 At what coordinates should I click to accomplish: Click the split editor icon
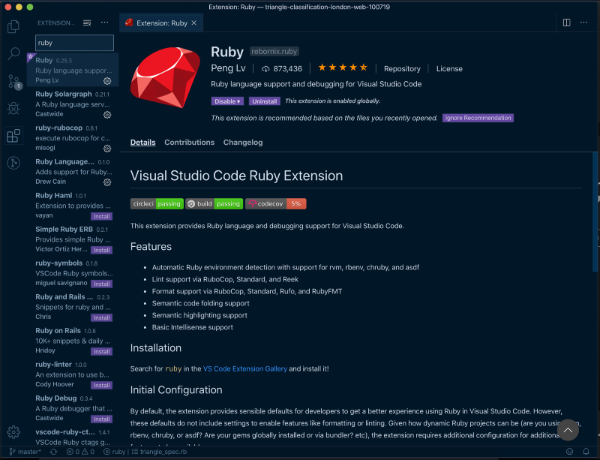click(x=567, y=23)
